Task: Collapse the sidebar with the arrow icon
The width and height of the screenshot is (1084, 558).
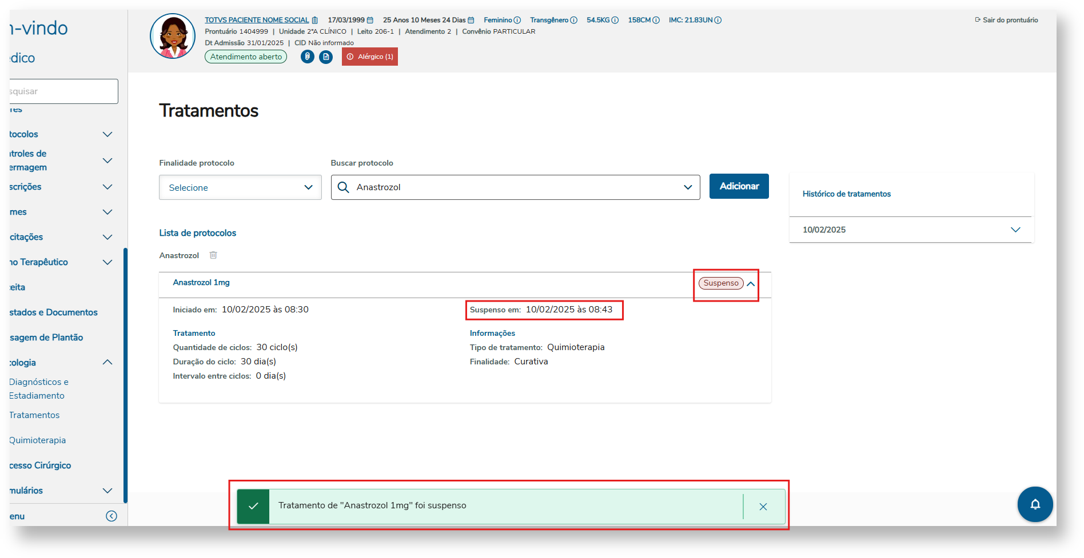Action: 111,516
